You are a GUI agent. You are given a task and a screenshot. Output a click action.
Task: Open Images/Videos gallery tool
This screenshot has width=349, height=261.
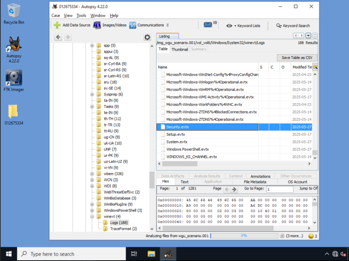pyautogui.click(x=110, y=25)
